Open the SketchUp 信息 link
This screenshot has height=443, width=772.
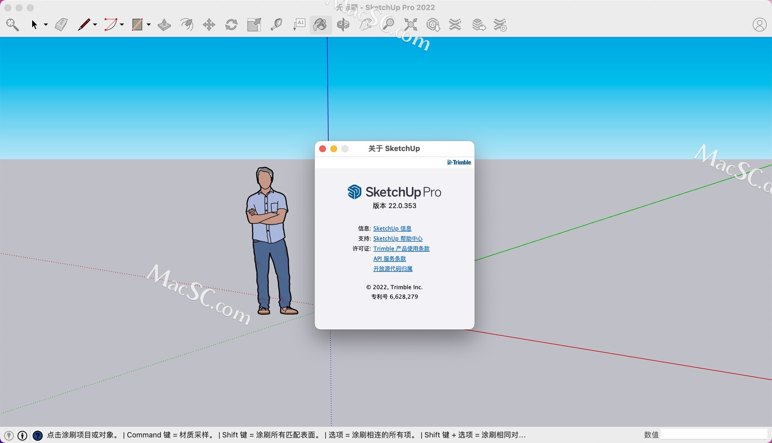coord(392,229)
